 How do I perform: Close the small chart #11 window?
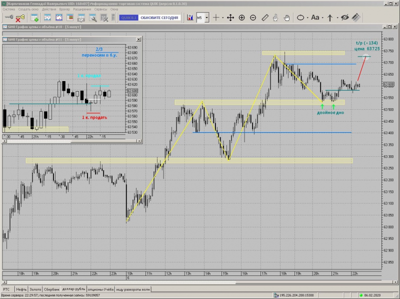point(138,40)
